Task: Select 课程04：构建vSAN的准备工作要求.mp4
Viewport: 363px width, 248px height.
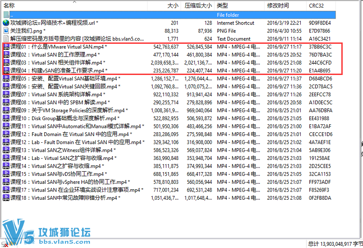Action: pos(59,70)
